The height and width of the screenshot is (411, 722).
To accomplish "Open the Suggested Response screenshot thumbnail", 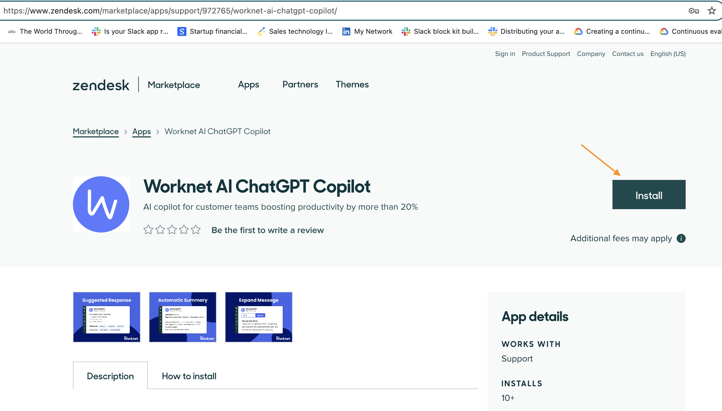I will click(x=106, y=317).
